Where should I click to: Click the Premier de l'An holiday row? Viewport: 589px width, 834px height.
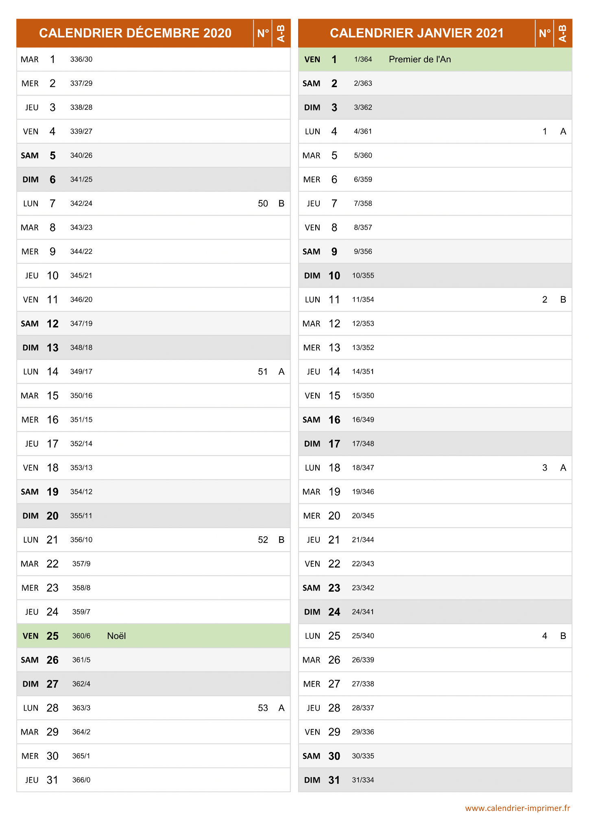pos(435,59)
